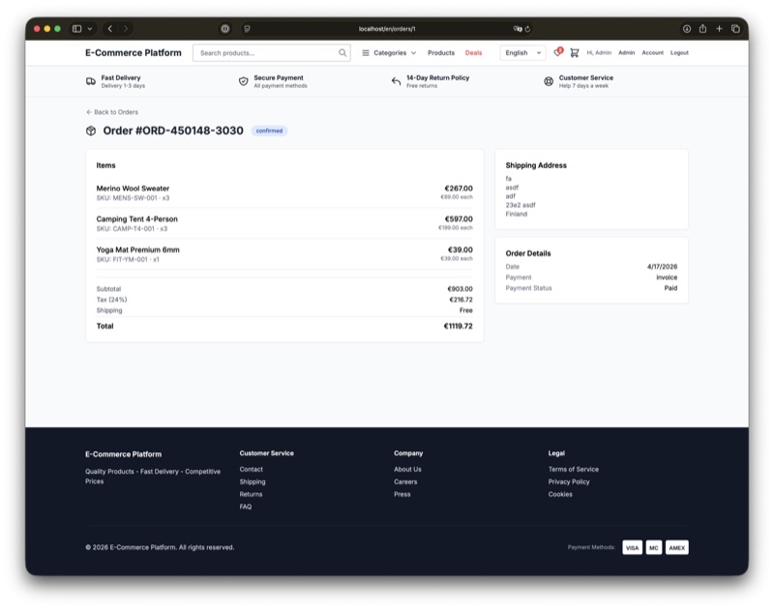Viewport: 774px width, 609px height.
Task: Click the search magnifier icon
Action: (x=342, y=53)
